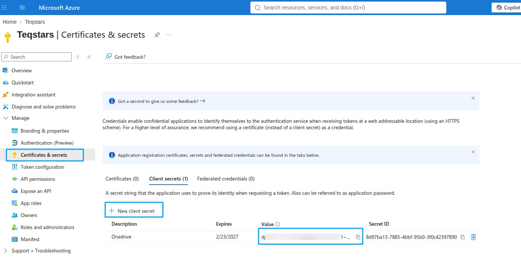Click the Authentication loop icon

pos(15,143)
